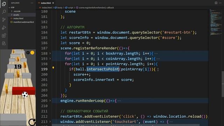The image size is (224, 126).
Task: Click ОБРАБОТЧИКИ СОБЫТИЙ comment on line 211
Action: [84, 111]
